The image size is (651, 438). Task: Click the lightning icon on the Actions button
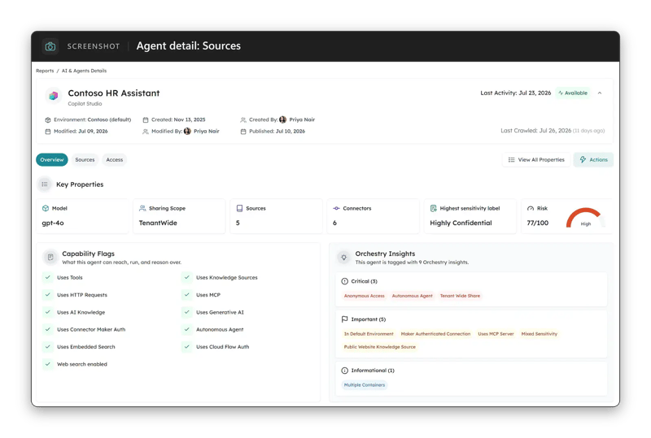point(583,160)
